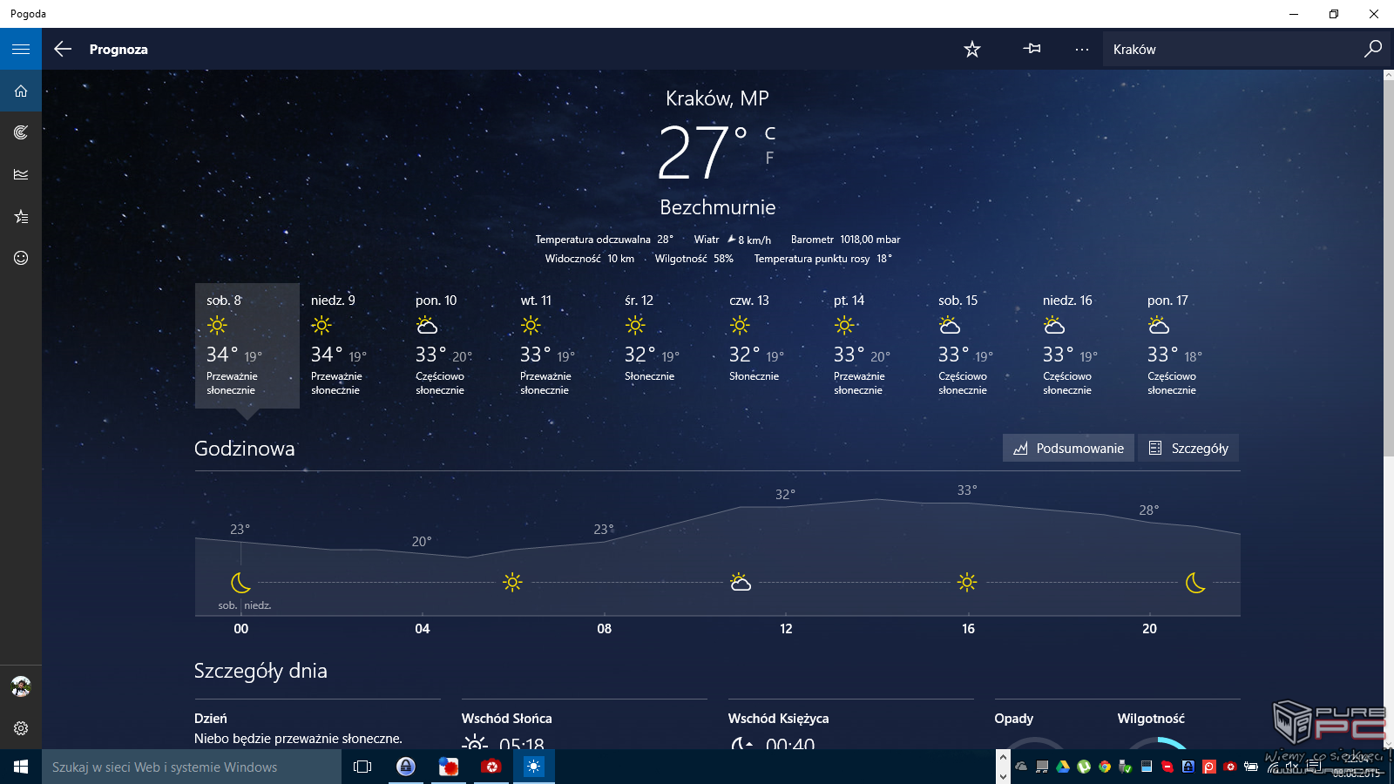Click the "Bezchmurnie" current condition text
This screenshot has height=784, width=1394.
pyautogui.click(x=717, y=207)
